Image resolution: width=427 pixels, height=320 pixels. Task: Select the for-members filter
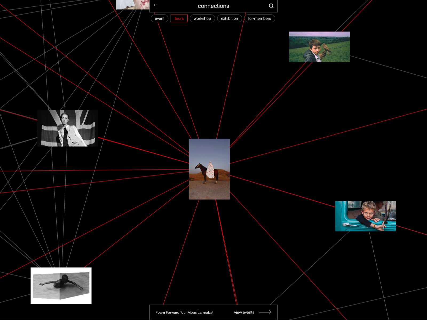(x=259, y=18)
